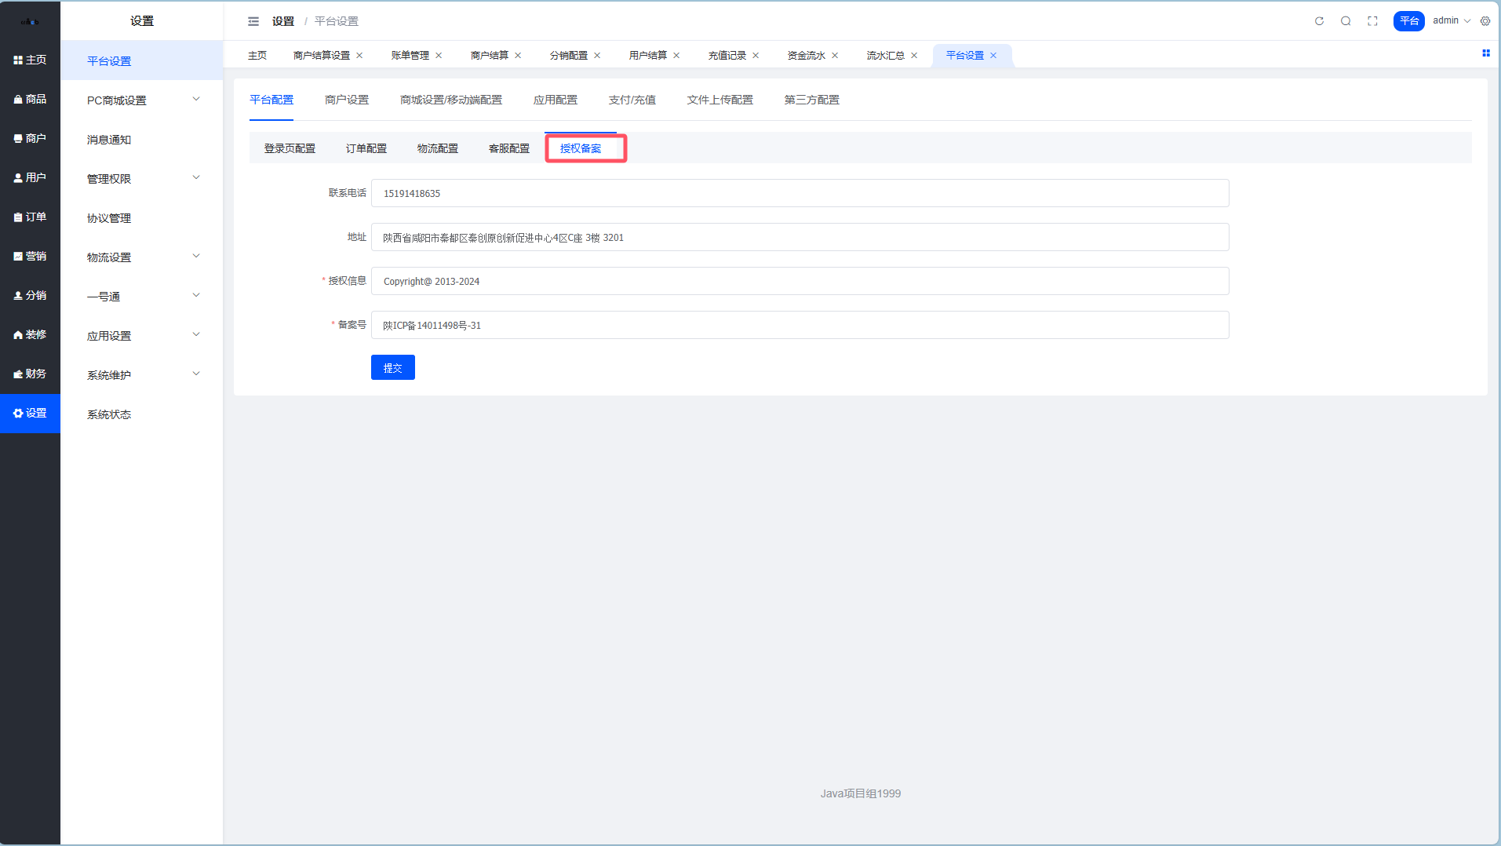
Task: Switch to the 支付/充值 tab
Action: pyautogui.click(x=632, y=100)
